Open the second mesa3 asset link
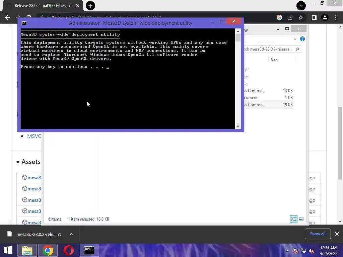343x257 pixels. point(35,189)
